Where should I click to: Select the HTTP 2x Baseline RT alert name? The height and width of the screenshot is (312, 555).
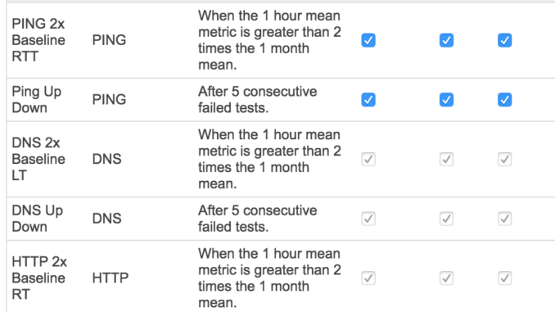[39, 278]
